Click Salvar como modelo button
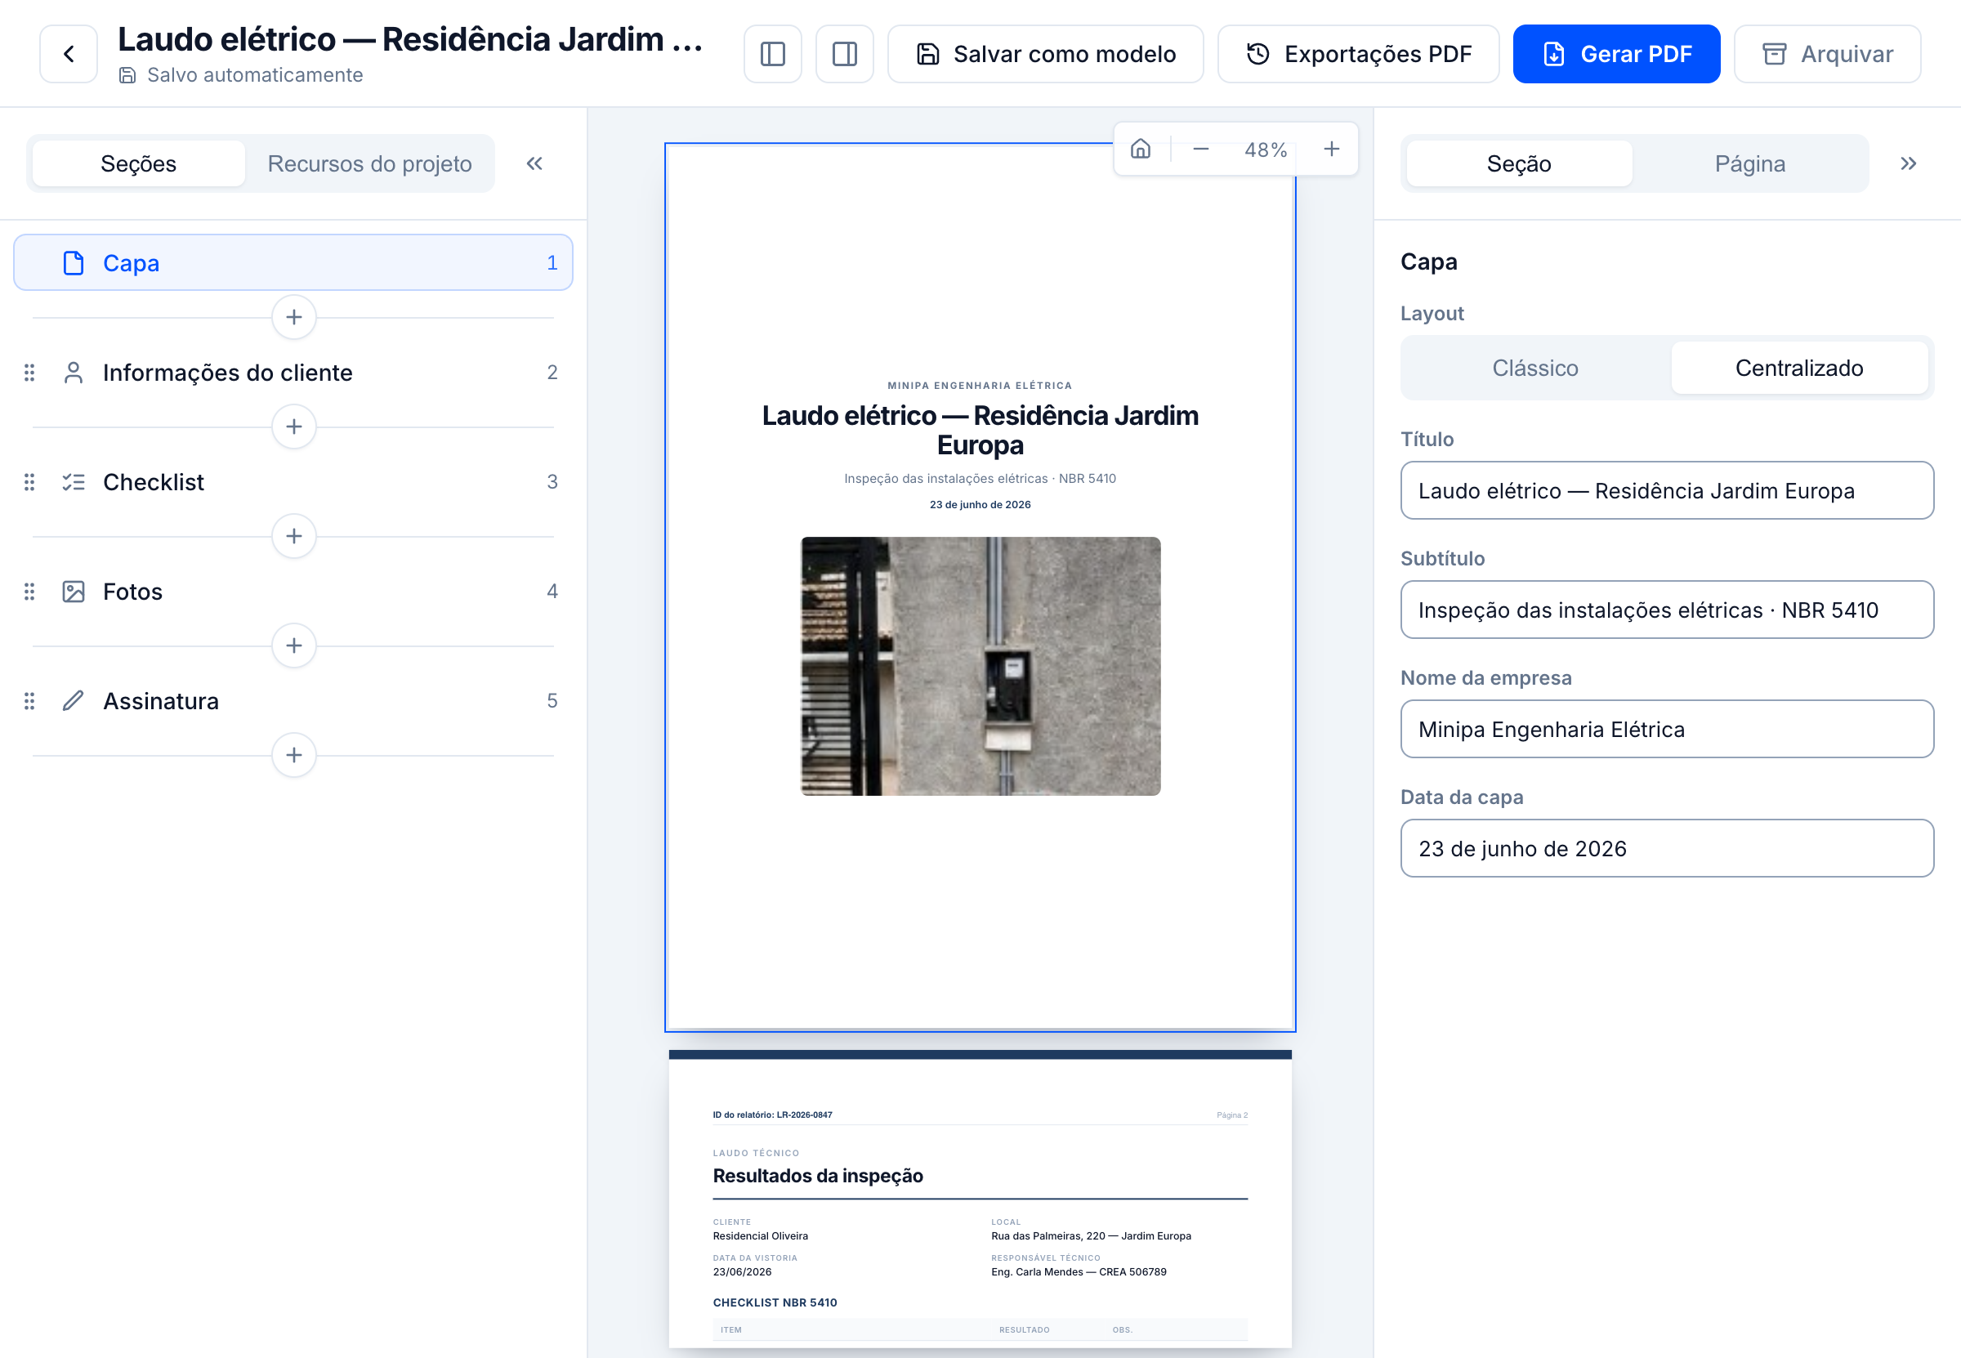This screenshot has height=1358, width=1961. (x=1045, y=54)
